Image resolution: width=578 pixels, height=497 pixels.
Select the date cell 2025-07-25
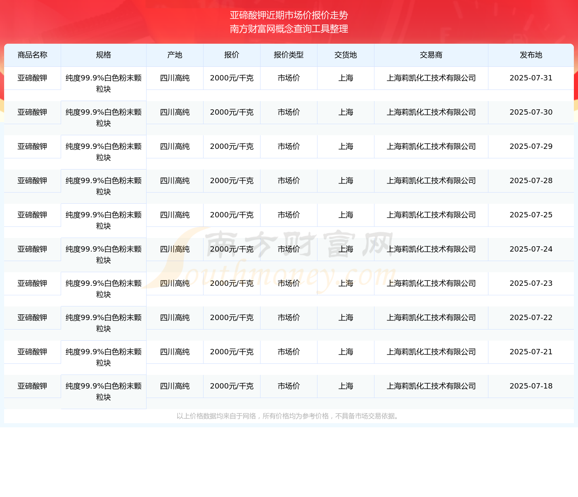coord(531,215)
